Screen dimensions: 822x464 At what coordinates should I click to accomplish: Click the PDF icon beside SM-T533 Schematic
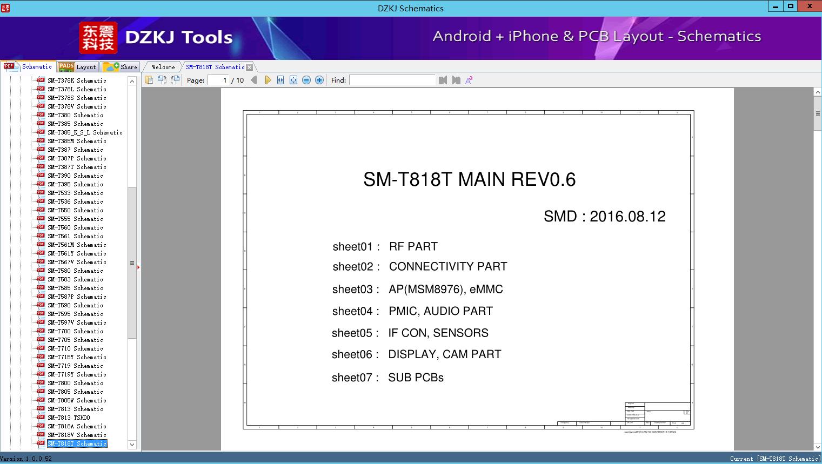click(x=41, y=192)
